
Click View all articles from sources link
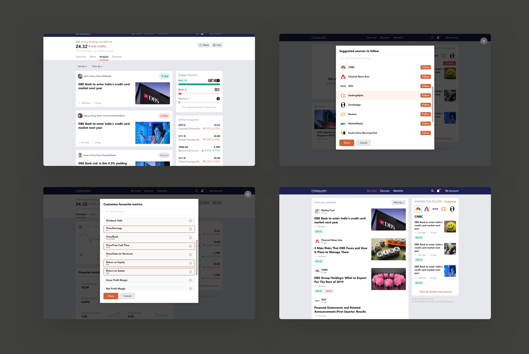(x=435, y=292)
